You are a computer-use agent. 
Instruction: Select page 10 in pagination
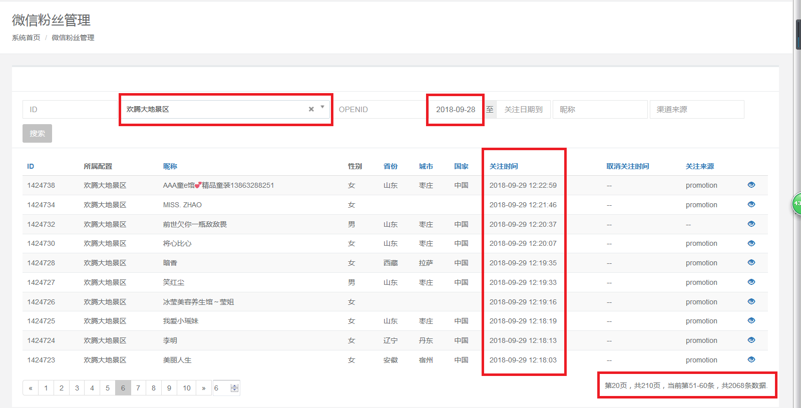click(186, 388)
